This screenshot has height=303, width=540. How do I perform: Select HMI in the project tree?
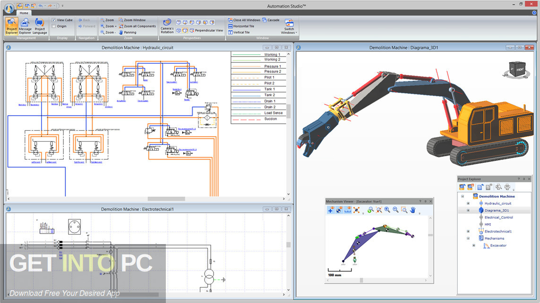tap(488, 224)
